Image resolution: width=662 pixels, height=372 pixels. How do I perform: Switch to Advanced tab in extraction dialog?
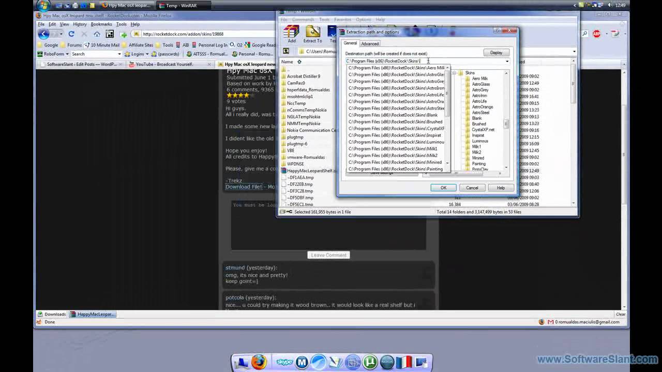coord(370,43)
